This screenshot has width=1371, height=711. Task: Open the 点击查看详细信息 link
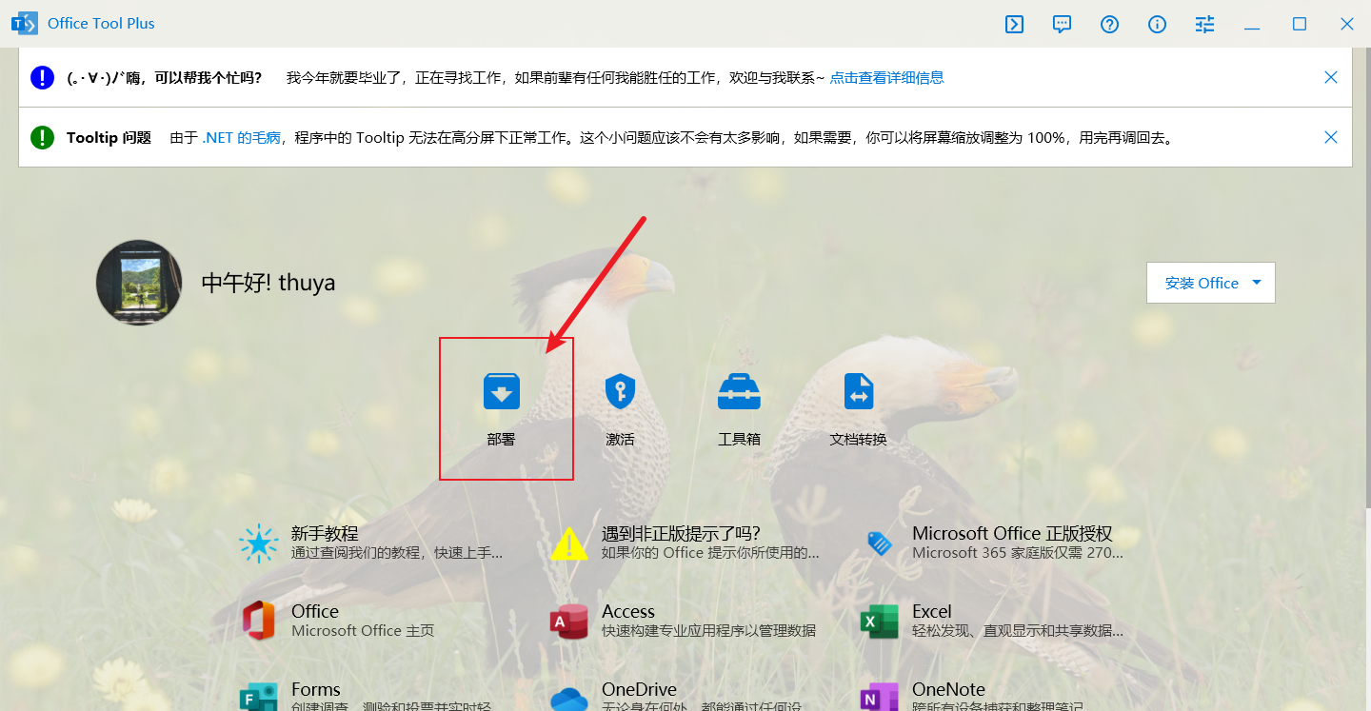coord(886,77)
